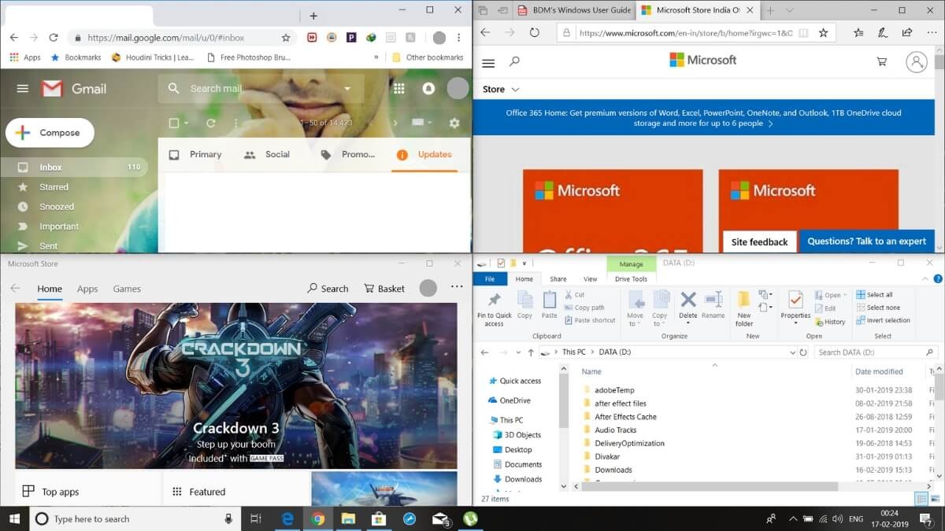Open the Microsoft site hamburger menu
The width and height of the screenshot is (945, 531).
(x=488, y=62)
